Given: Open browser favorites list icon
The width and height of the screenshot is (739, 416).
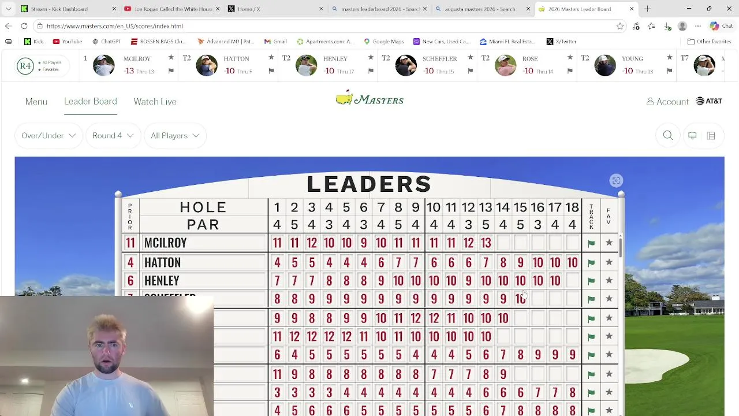Looking at the screenshot, I should [651, 26].
